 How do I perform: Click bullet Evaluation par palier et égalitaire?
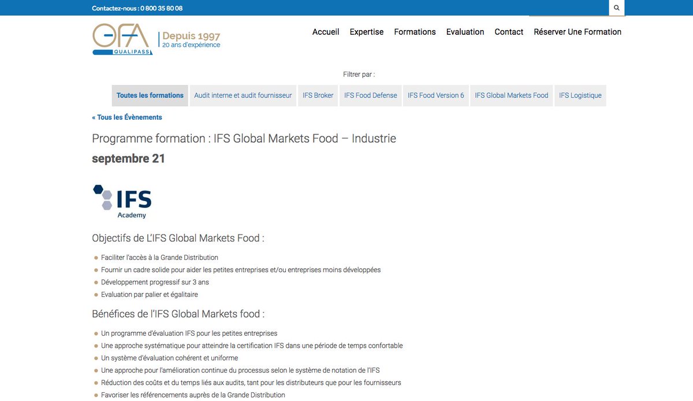coord(150,295)
